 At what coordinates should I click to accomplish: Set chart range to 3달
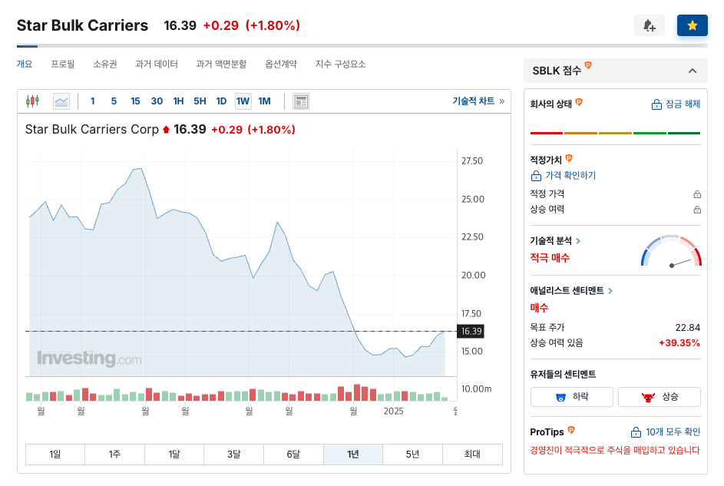[x=233, y=455]
